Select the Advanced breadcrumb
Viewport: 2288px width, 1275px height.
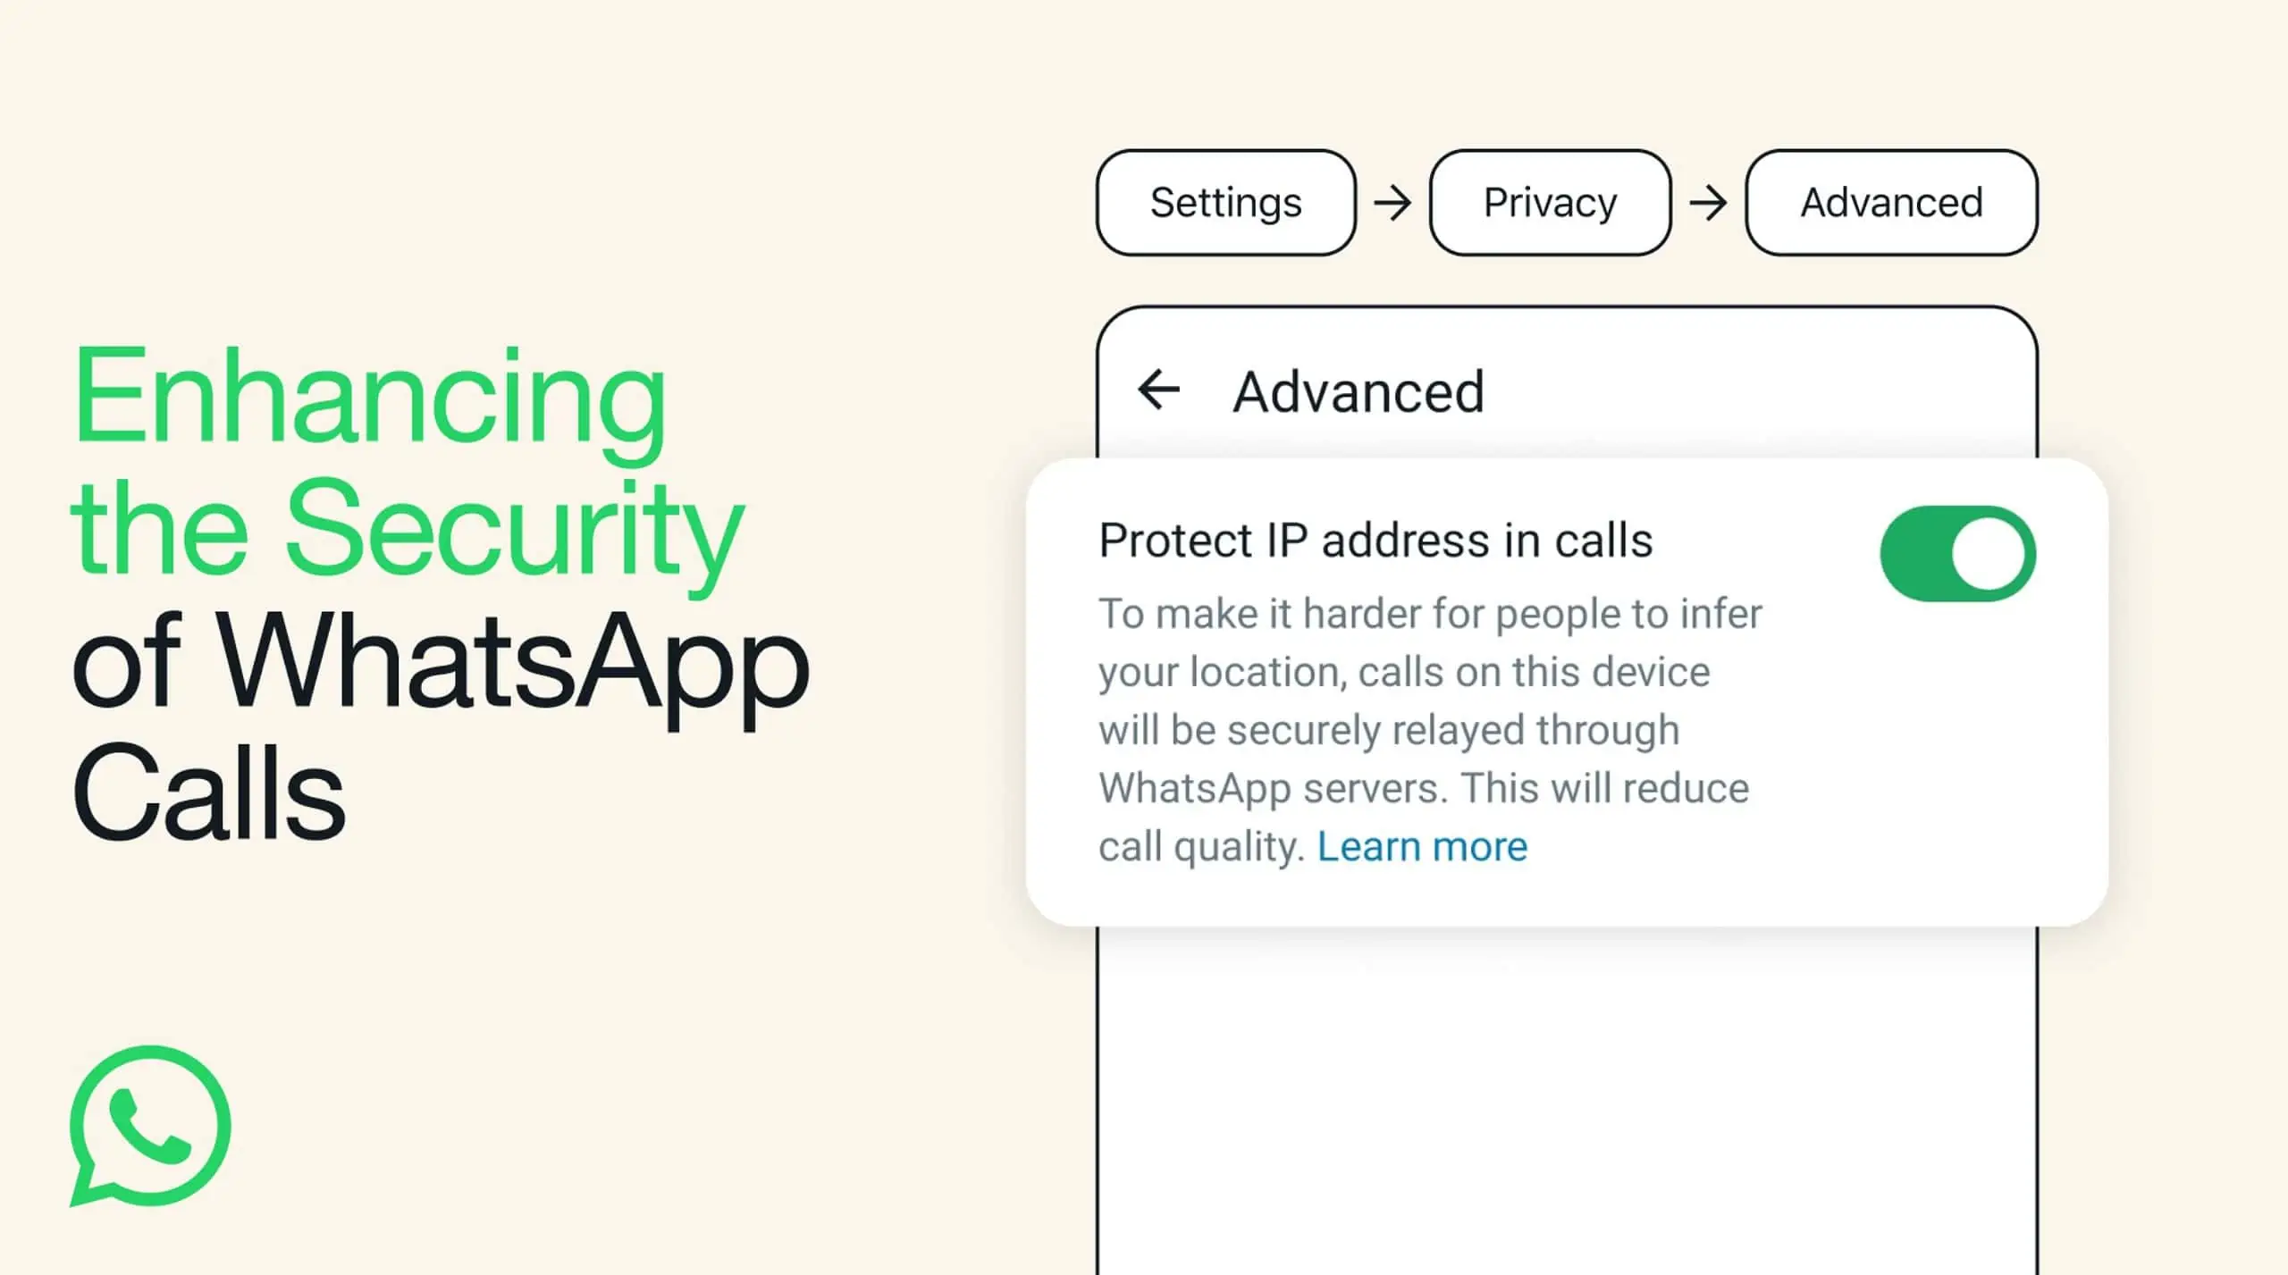(x=1890, y=201)
